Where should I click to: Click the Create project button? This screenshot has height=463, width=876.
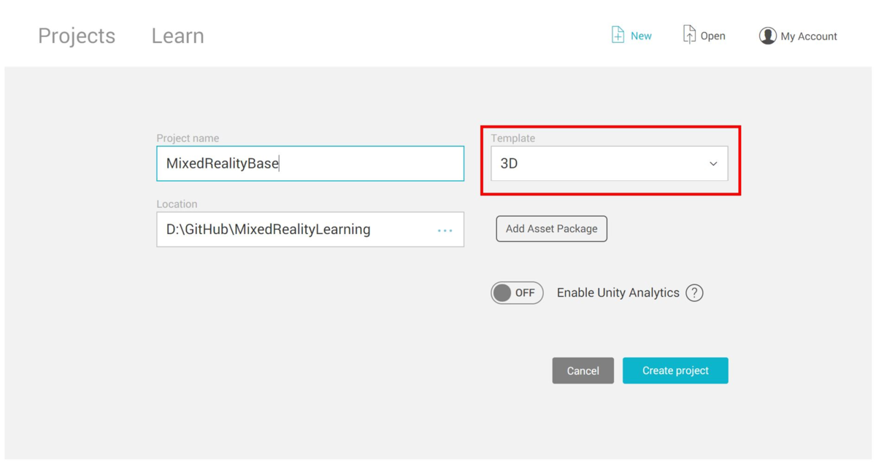click(x=675, y=370)
